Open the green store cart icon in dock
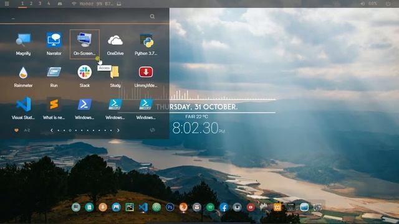This screenshot has width=399, height=224. [x=210, y=207]
